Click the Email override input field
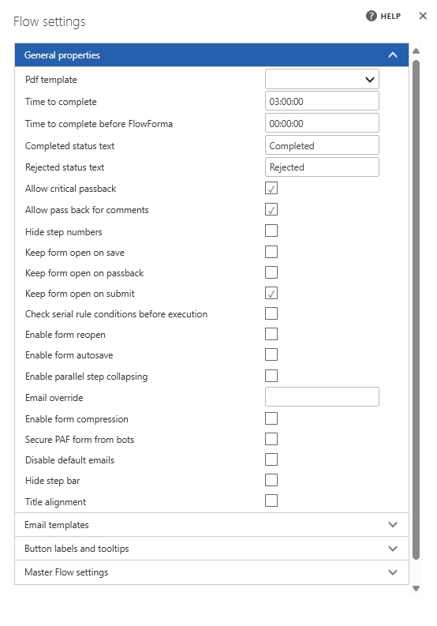Image resolution: width=437 pixels, height=626 pixels. point(322,397)
